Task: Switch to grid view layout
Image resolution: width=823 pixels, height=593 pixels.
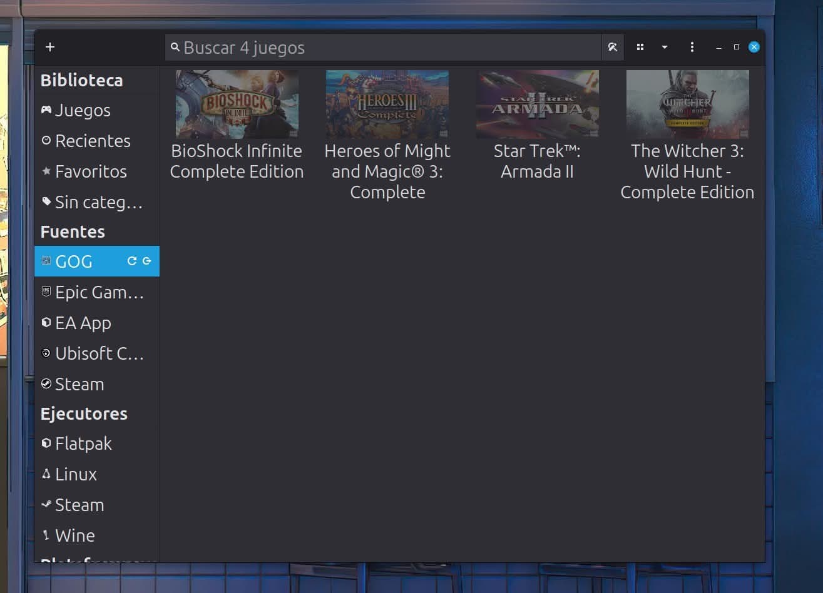Action: (640, 47)
